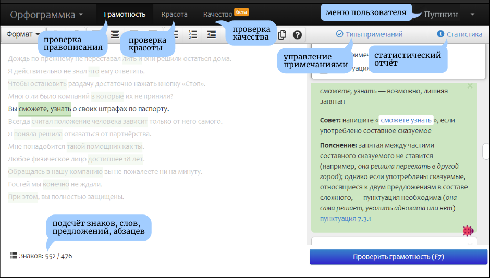Click highlighted phrase "Чтобы остановить"

tap(37, 84)
